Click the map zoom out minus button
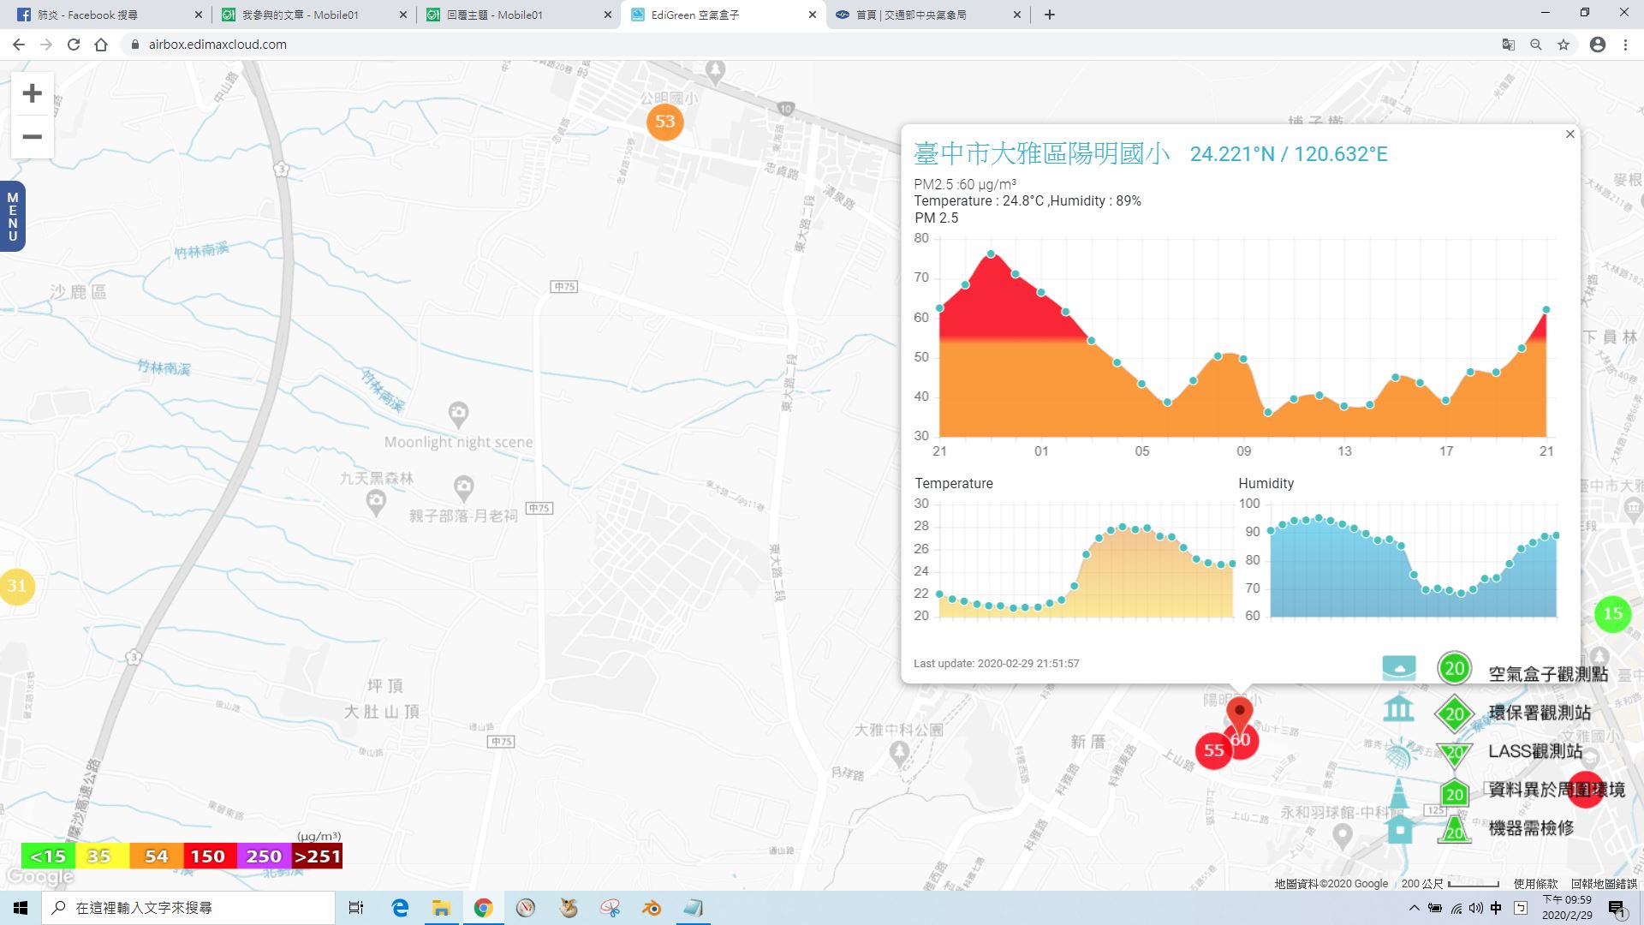The image size is (1644, 925). [32, 137]
